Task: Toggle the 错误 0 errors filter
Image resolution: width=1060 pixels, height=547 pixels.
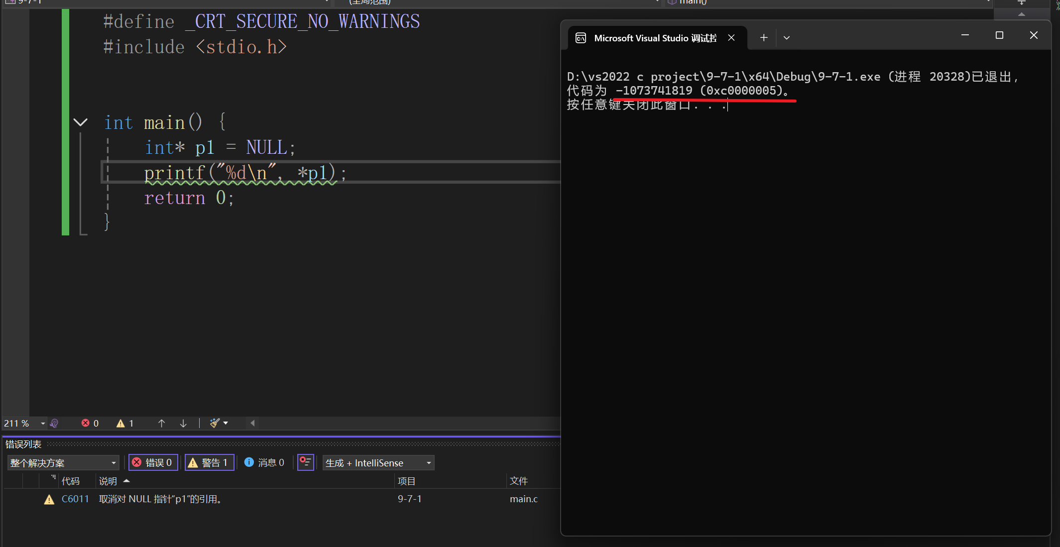Action: click(x=153, y=463)
